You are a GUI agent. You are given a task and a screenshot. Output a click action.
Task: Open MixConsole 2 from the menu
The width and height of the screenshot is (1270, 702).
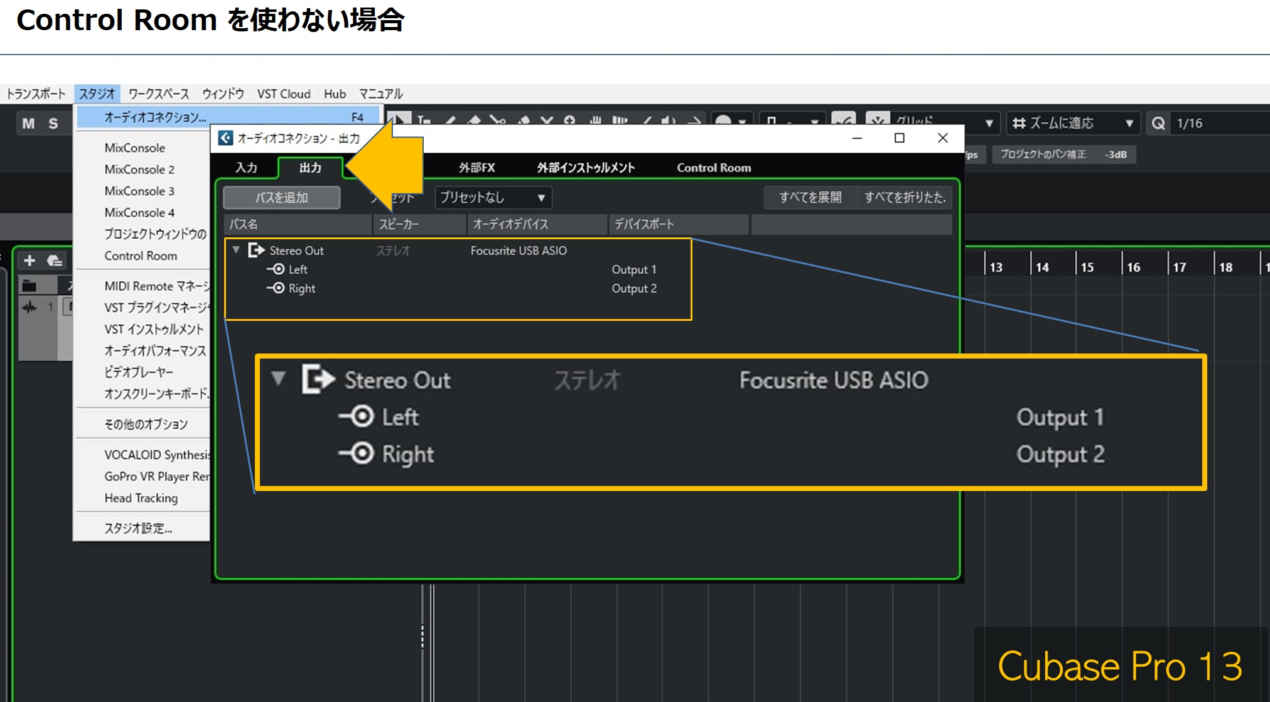(x=139, y=169)
